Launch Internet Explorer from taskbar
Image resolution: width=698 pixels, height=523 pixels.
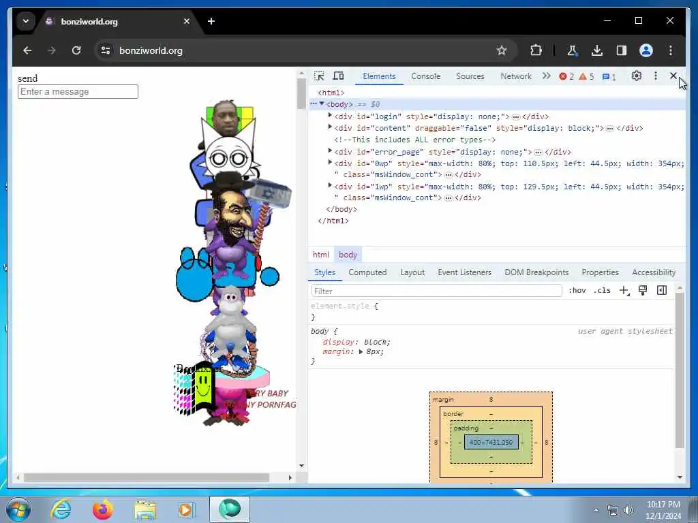(x=61, y=509)
